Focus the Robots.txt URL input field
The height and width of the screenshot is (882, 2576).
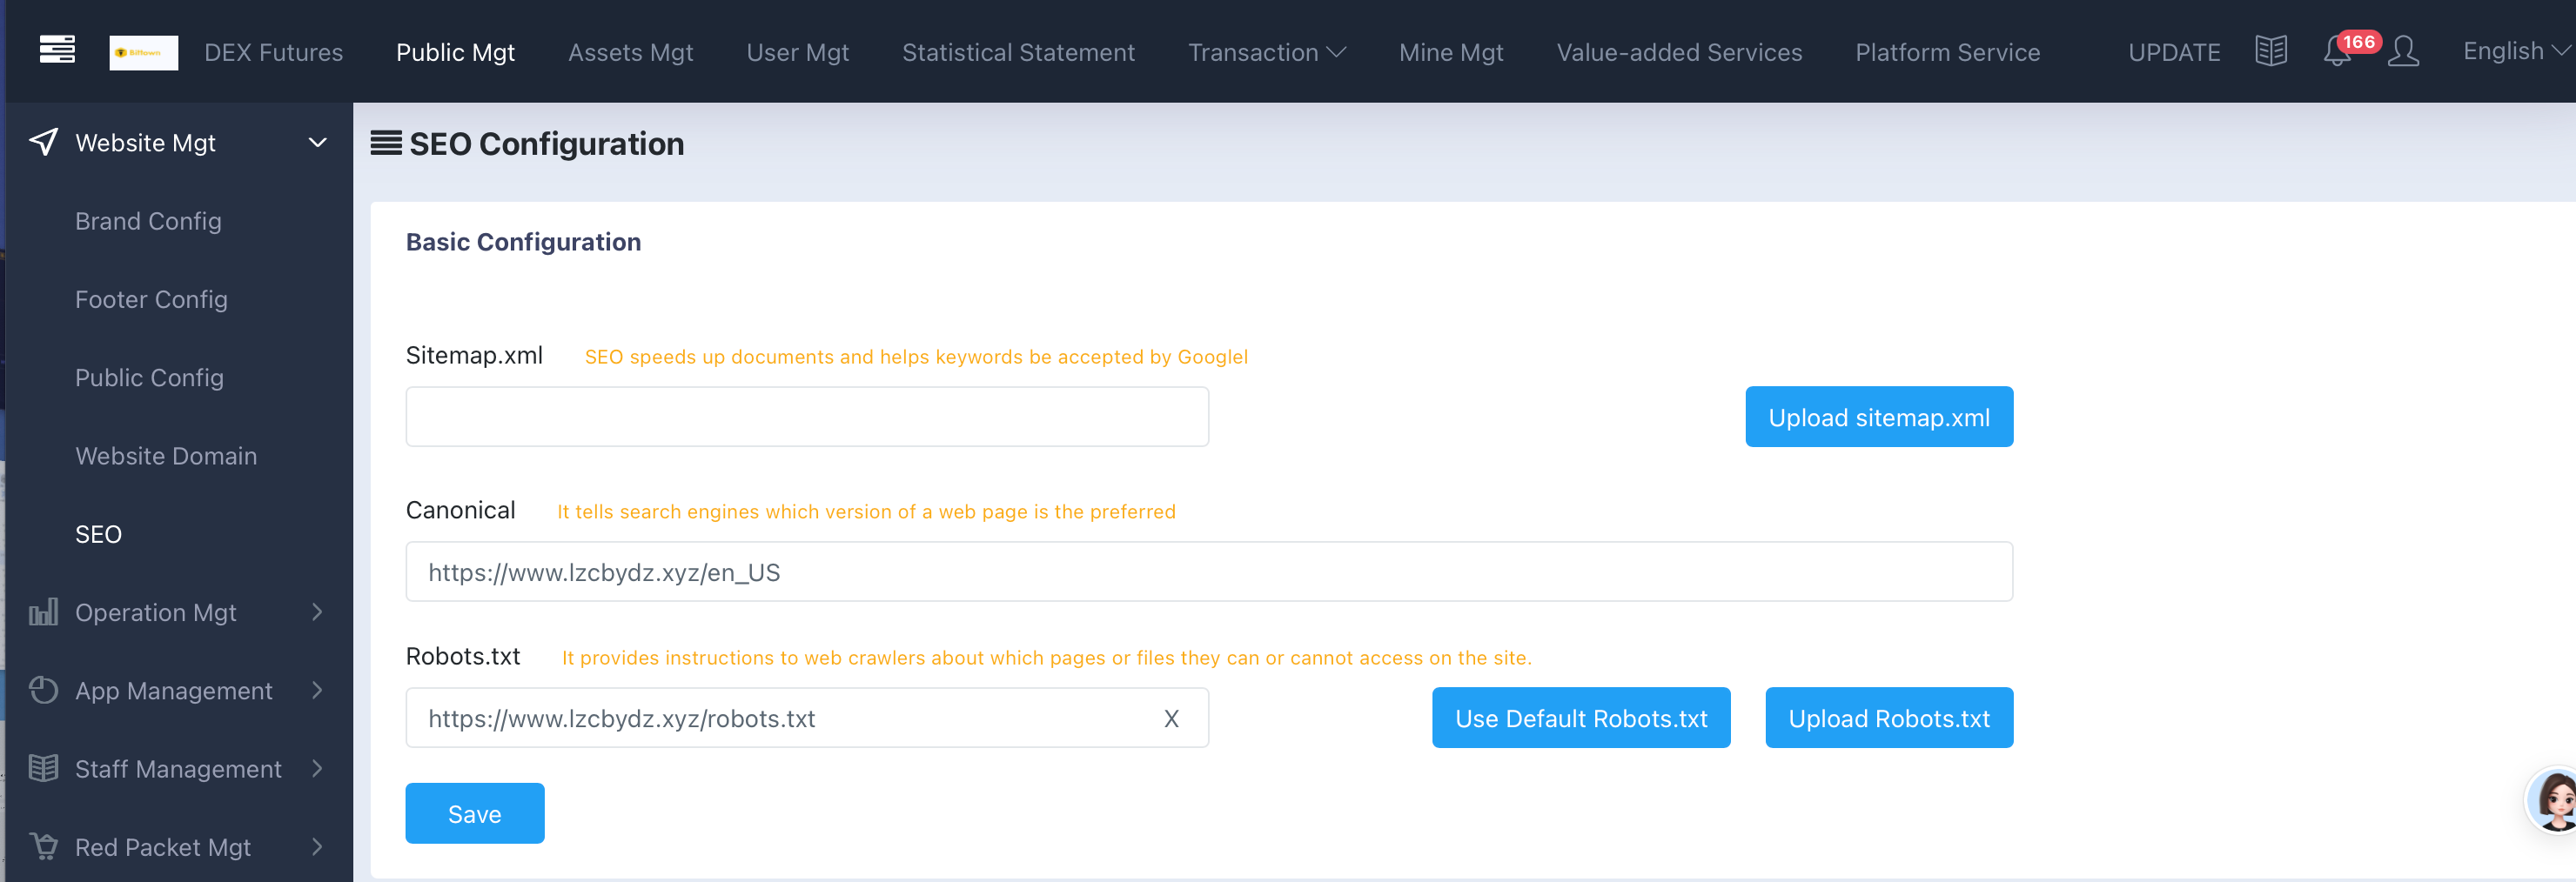[x=807, y=717]
